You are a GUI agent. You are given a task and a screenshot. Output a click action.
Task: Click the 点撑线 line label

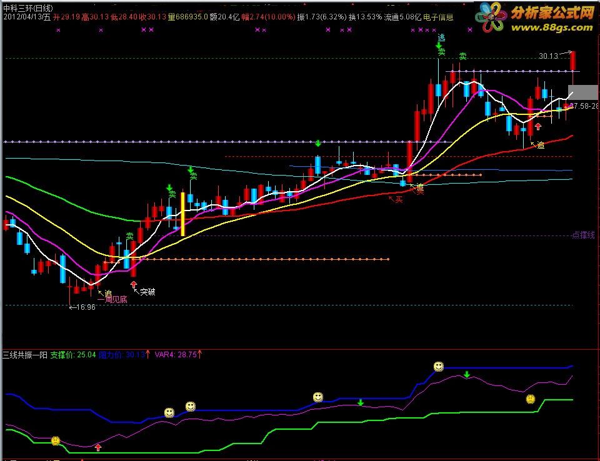[x=584, y=235]
